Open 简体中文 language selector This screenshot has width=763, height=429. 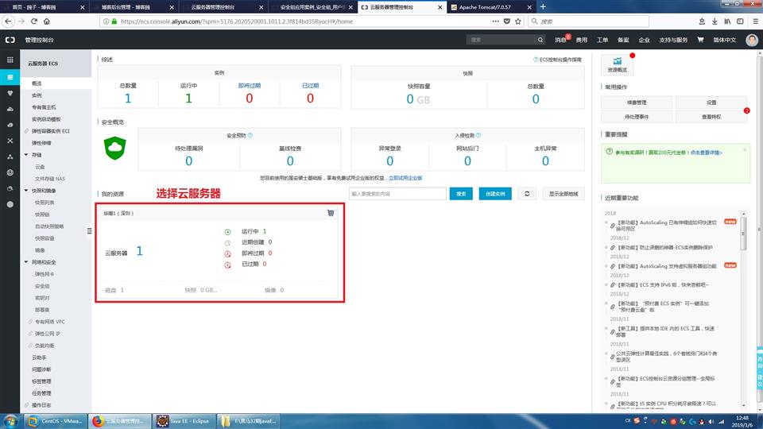tap(725, 40)
